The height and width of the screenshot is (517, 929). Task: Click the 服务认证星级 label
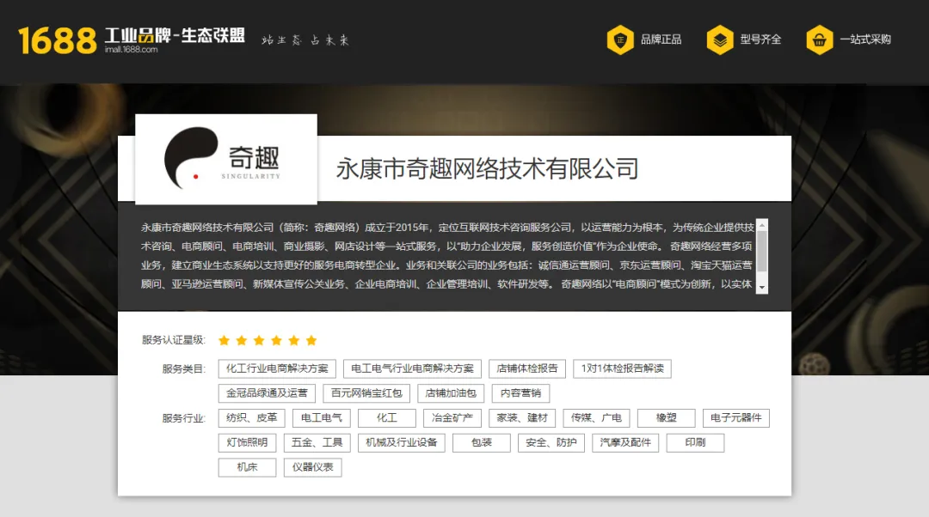click(x=174, y=340)
